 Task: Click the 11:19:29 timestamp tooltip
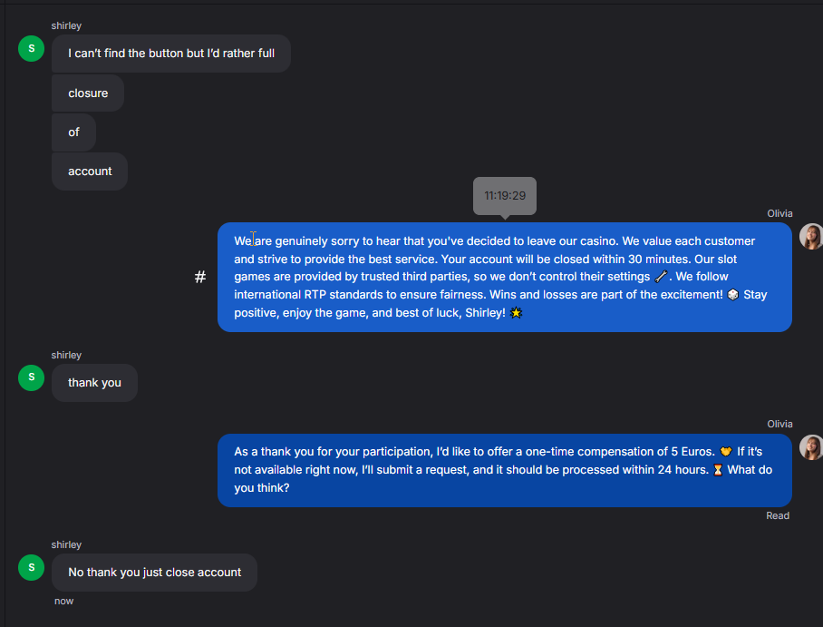[x=505, y=195]
